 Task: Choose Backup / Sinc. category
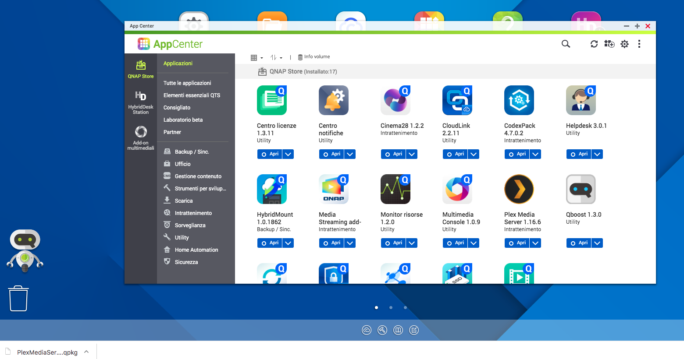[192, 152]
